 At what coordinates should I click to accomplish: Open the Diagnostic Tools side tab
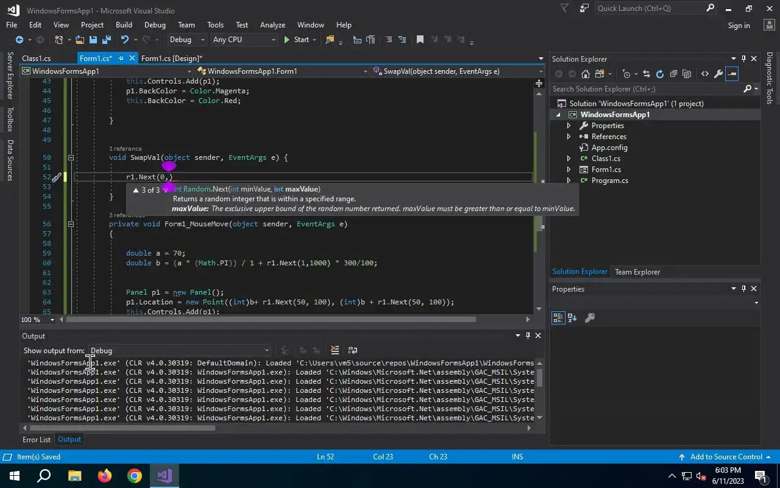pos(770,78)
